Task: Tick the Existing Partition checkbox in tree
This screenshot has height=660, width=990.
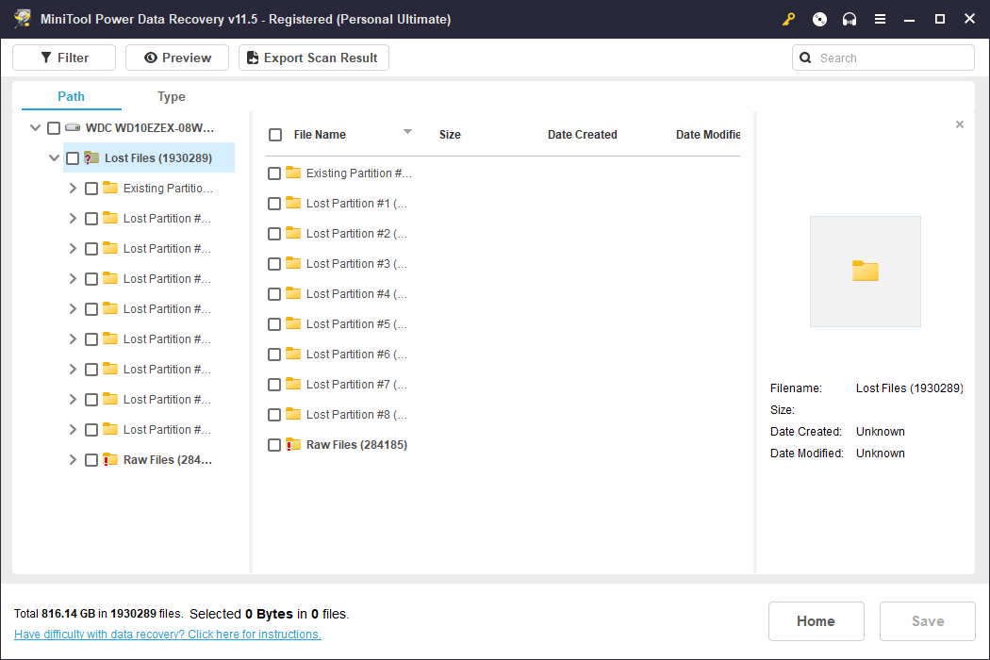Action: click(x=91, y=189)
